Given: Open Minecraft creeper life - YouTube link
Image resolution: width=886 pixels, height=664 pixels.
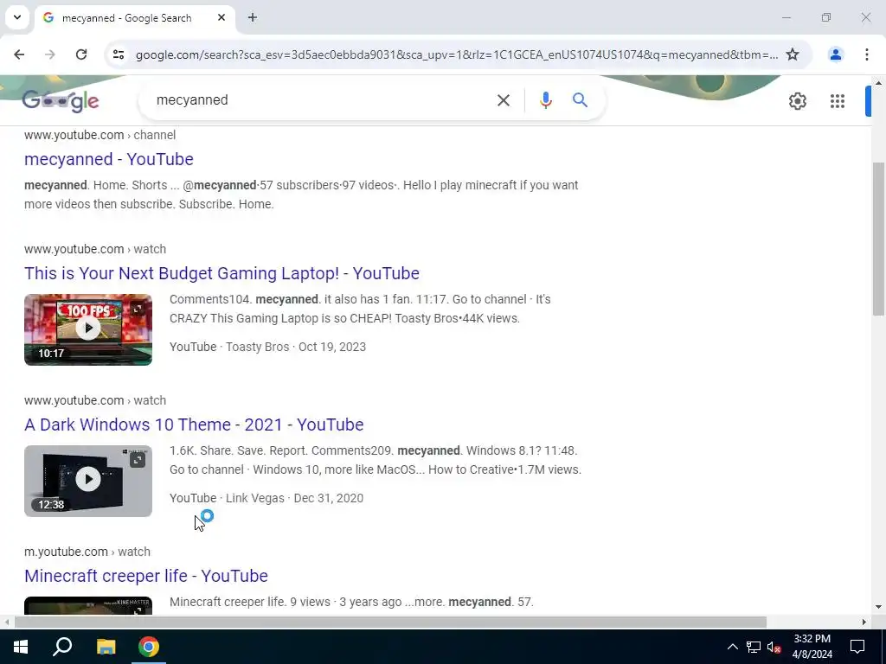Looking at the screenshot, I should (x=145, y=576).
